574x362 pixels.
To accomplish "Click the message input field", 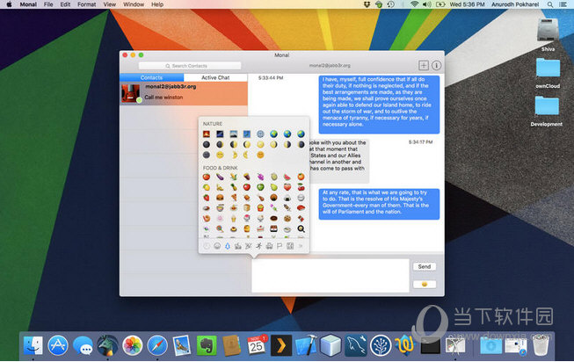I will click(331, 276).
